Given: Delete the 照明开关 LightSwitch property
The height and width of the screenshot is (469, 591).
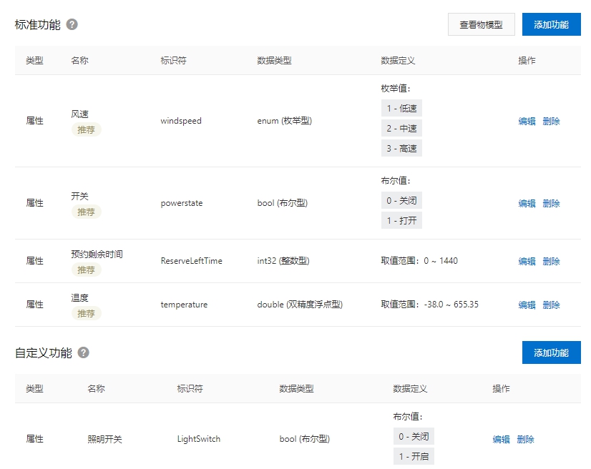Looking at the screenshot, I should [x=525, y=439].
